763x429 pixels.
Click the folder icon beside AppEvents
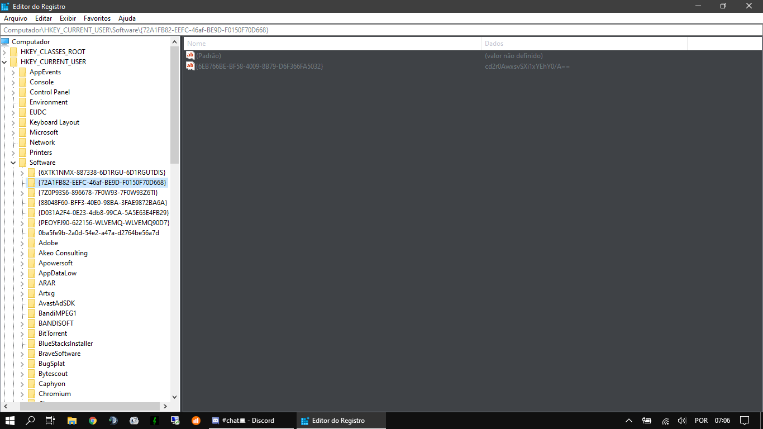point(23,72)
